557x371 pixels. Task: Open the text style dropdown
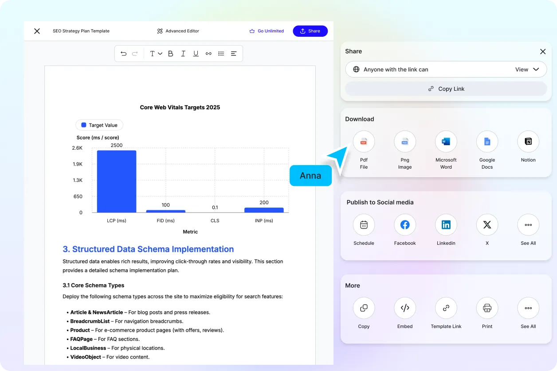click(156, 54)
